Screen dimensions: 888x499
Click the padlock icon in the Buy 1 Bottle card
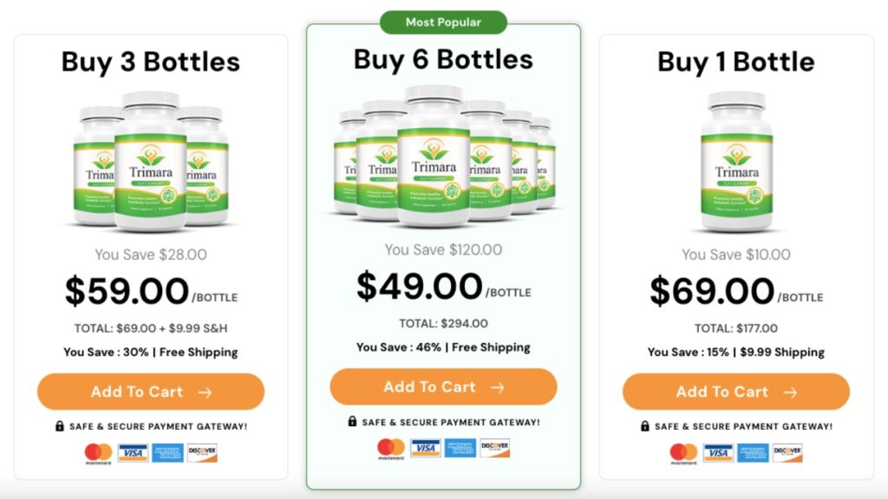point(646,426)
